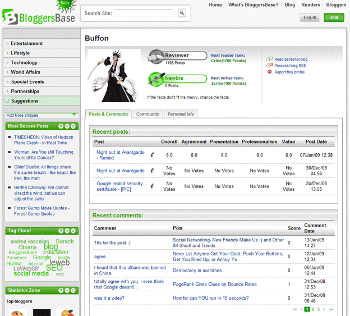Image resolution: width=350 pixels, height=316 pixels.
Task: Switch to the Posts & Comments tab
Action: click(x=108, y=114)
